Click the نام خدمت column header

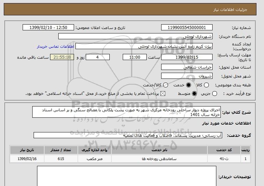pyautogui.click(x=159, y=150)
